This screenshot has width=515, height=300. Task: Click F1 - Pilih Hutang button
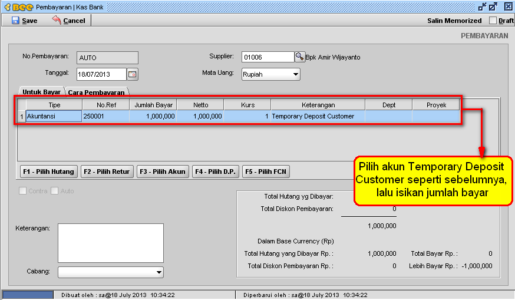point(48,172)
